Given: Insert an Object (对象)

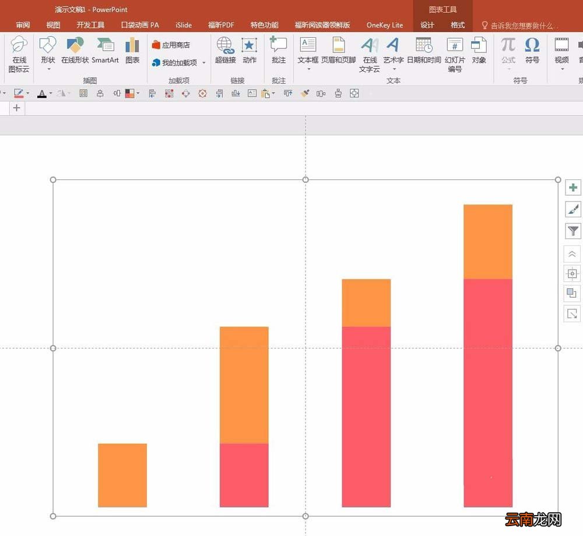Looking at the screenshot, I should point(479,50).
